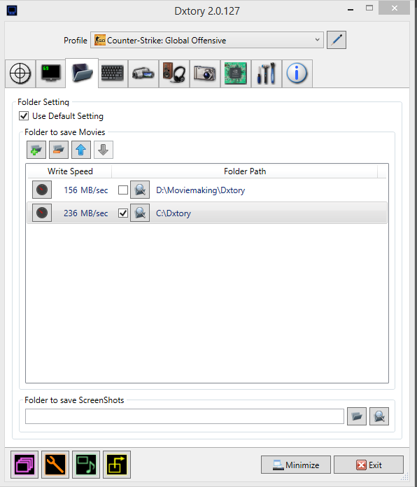Screen dimensions: 417x487
Task: Open the Information tab
Action: pos(297,73)
